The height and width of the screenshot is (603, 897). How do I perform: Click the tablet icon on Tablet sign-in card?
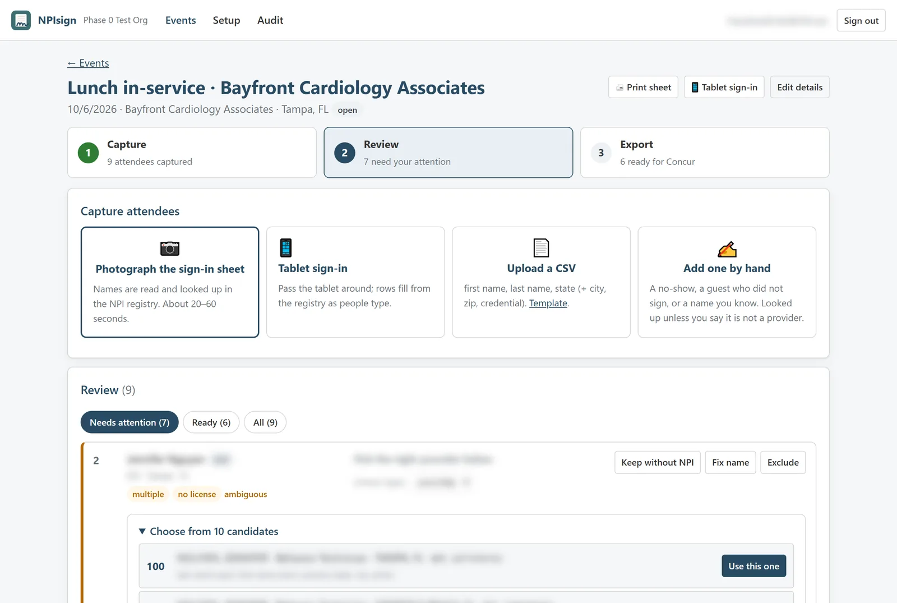[286, 247]
